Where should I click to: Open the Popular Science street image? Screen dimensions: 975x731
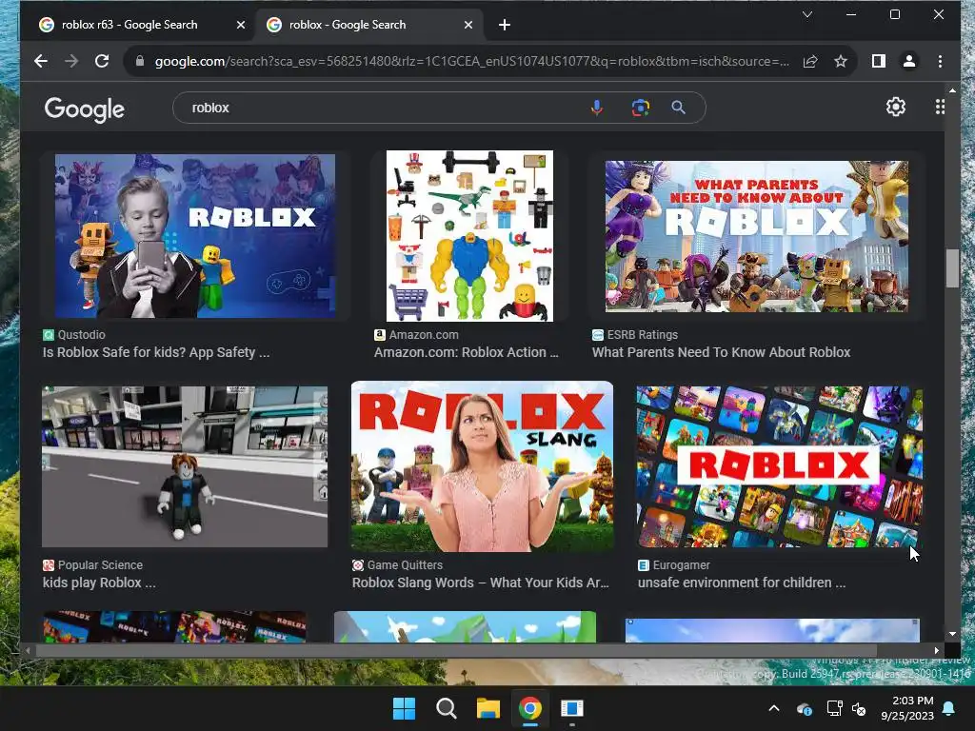[185, 466]
